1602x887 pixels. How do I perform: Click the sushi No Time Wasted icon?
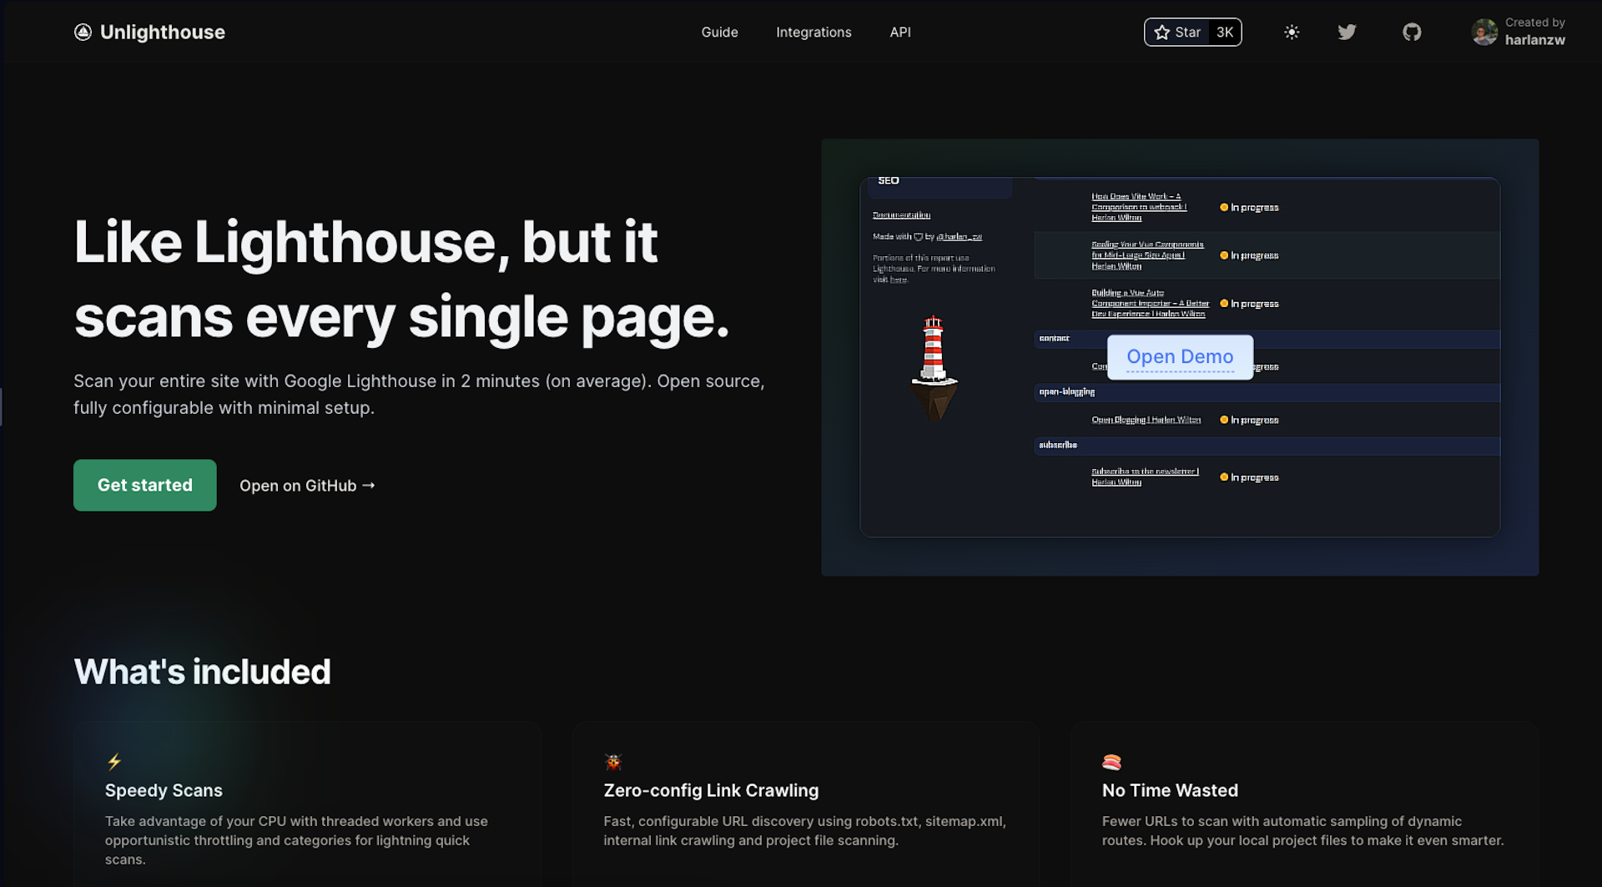[x=1111, y=761]
